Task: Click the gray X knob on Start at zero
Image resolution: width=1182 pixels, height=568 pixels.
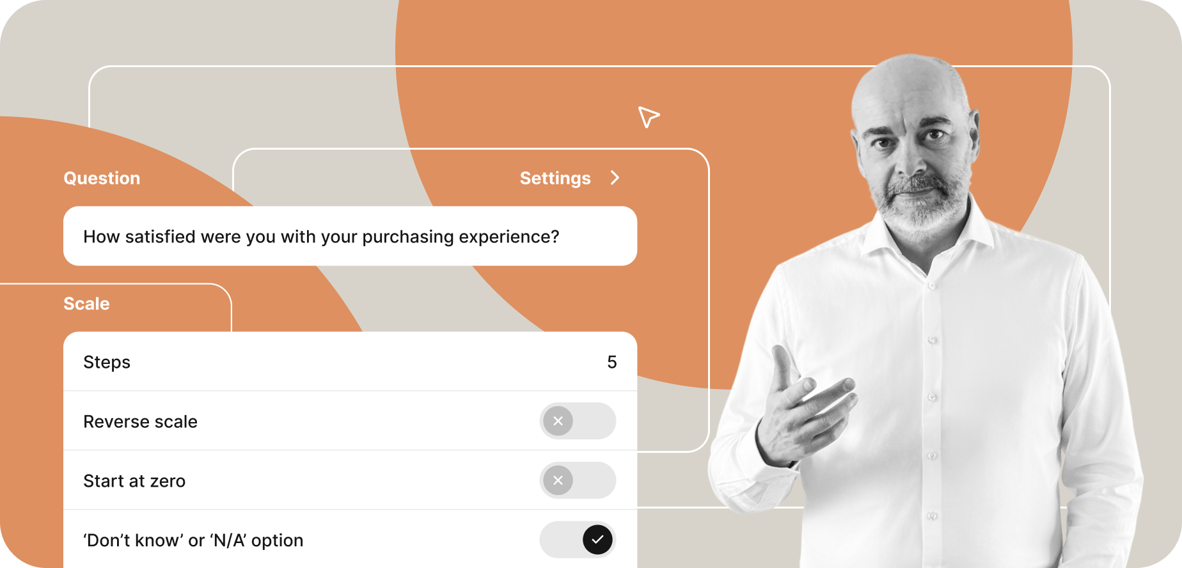Action: [x=558, y=480]
